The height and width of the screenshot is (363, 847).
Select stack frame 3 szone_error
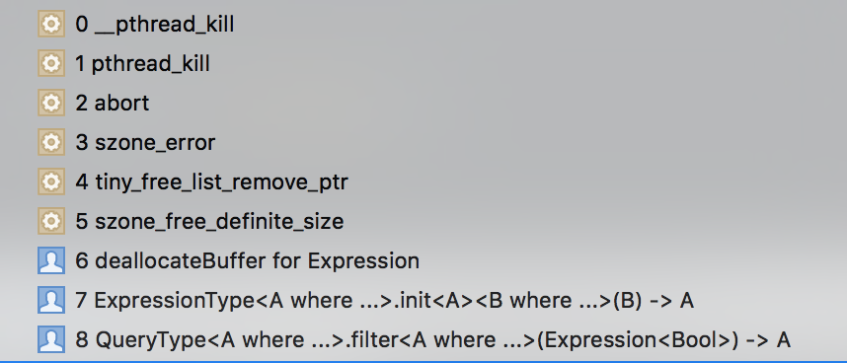(423, 142)
